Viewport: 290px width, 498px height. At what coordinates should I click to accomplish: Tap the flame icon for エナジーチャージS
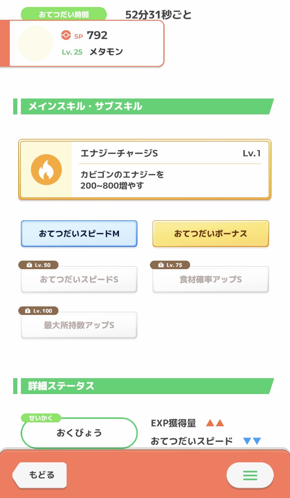[46, 169]
